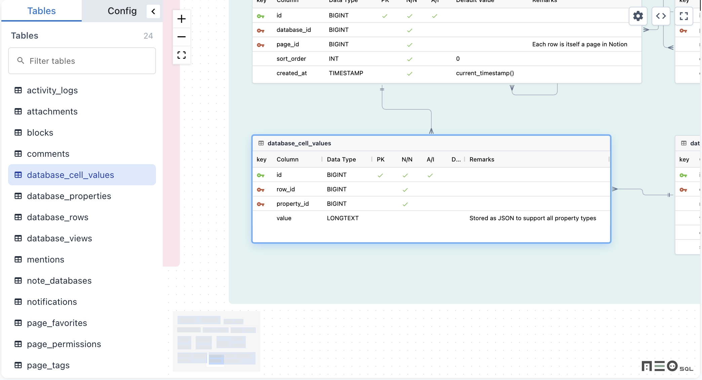Click N/N checkmark for database_id row

(409, 30)
